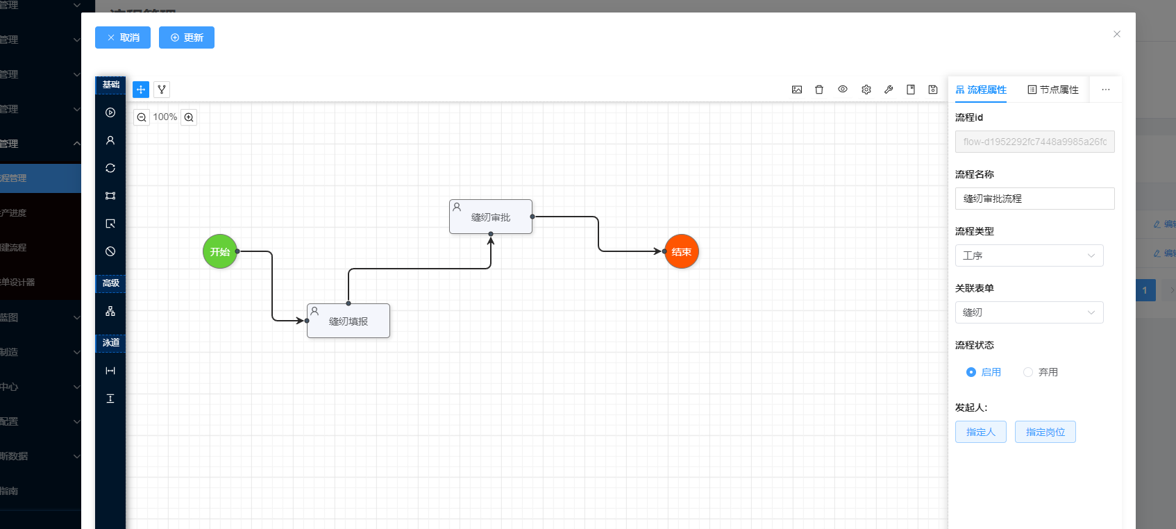Open the 产进度 sidebar item
1176x529 pixels.
[40, 213]
